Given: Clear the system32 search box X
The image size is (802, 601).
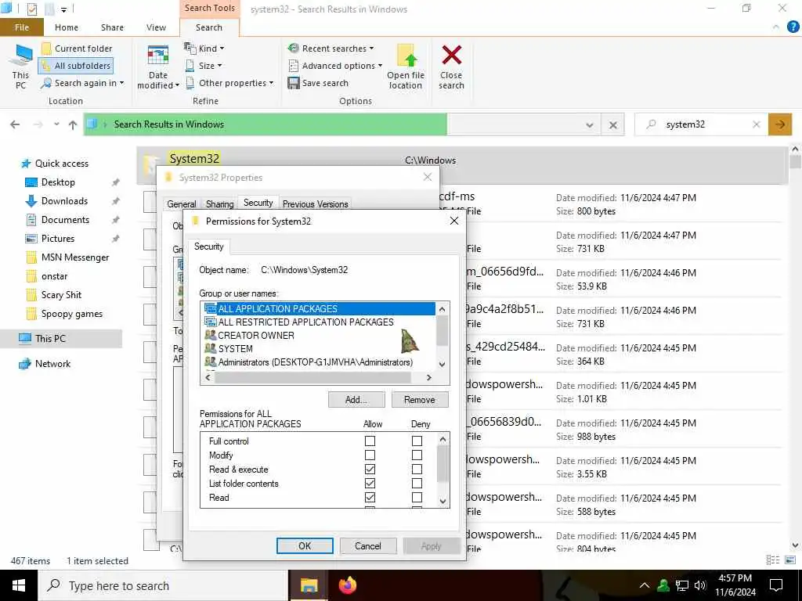Looking at the screenshot, I should coord(757,124).
